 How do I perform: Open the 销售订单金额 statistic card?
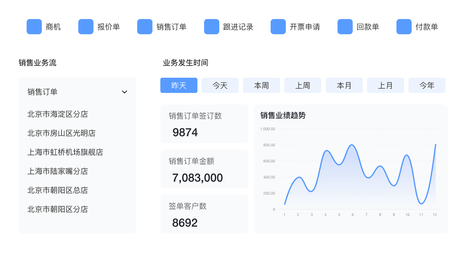pyautogui.click(x=204, y=169)
